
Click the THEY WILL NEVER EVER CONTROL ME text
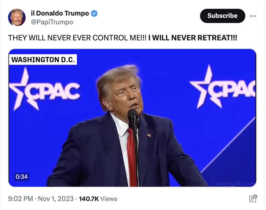pyautogui.click(x=77, y=38)
